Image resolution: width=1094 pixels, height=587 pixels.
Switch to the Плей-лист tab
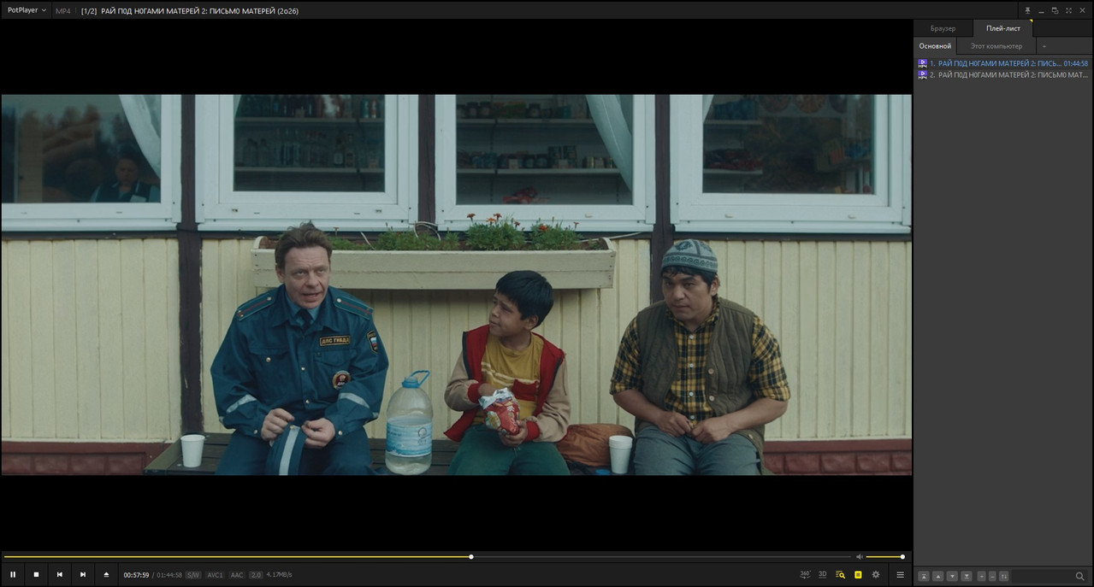tap(1002, 28)
